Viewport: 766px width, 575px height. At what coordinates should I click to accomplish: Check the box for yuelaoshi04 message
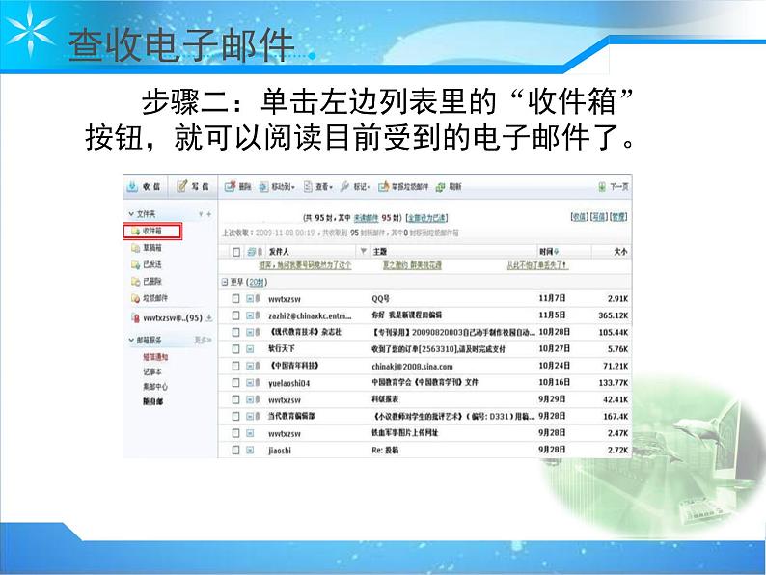point(236,382)
